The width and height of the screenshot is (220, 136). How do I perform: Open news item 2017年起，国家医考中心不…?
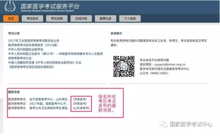point(49,104)
